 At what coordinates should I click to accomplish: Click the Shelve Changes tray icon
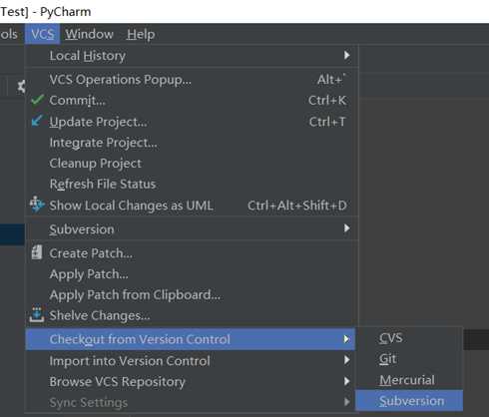(x=37, y=314)
